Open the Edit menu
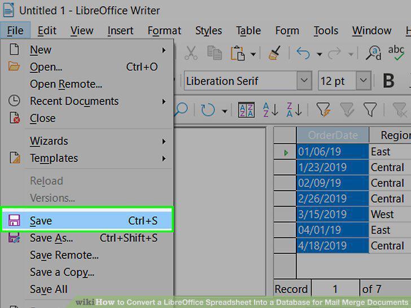 coord(47,30)
